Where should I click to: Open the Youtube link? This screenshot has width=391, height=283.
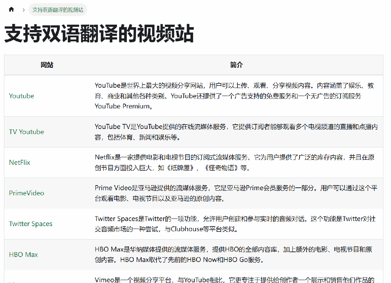(x=21, y=96)
